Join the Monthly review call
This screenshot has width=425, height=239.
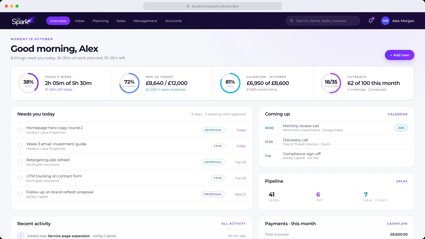point(401,128)
